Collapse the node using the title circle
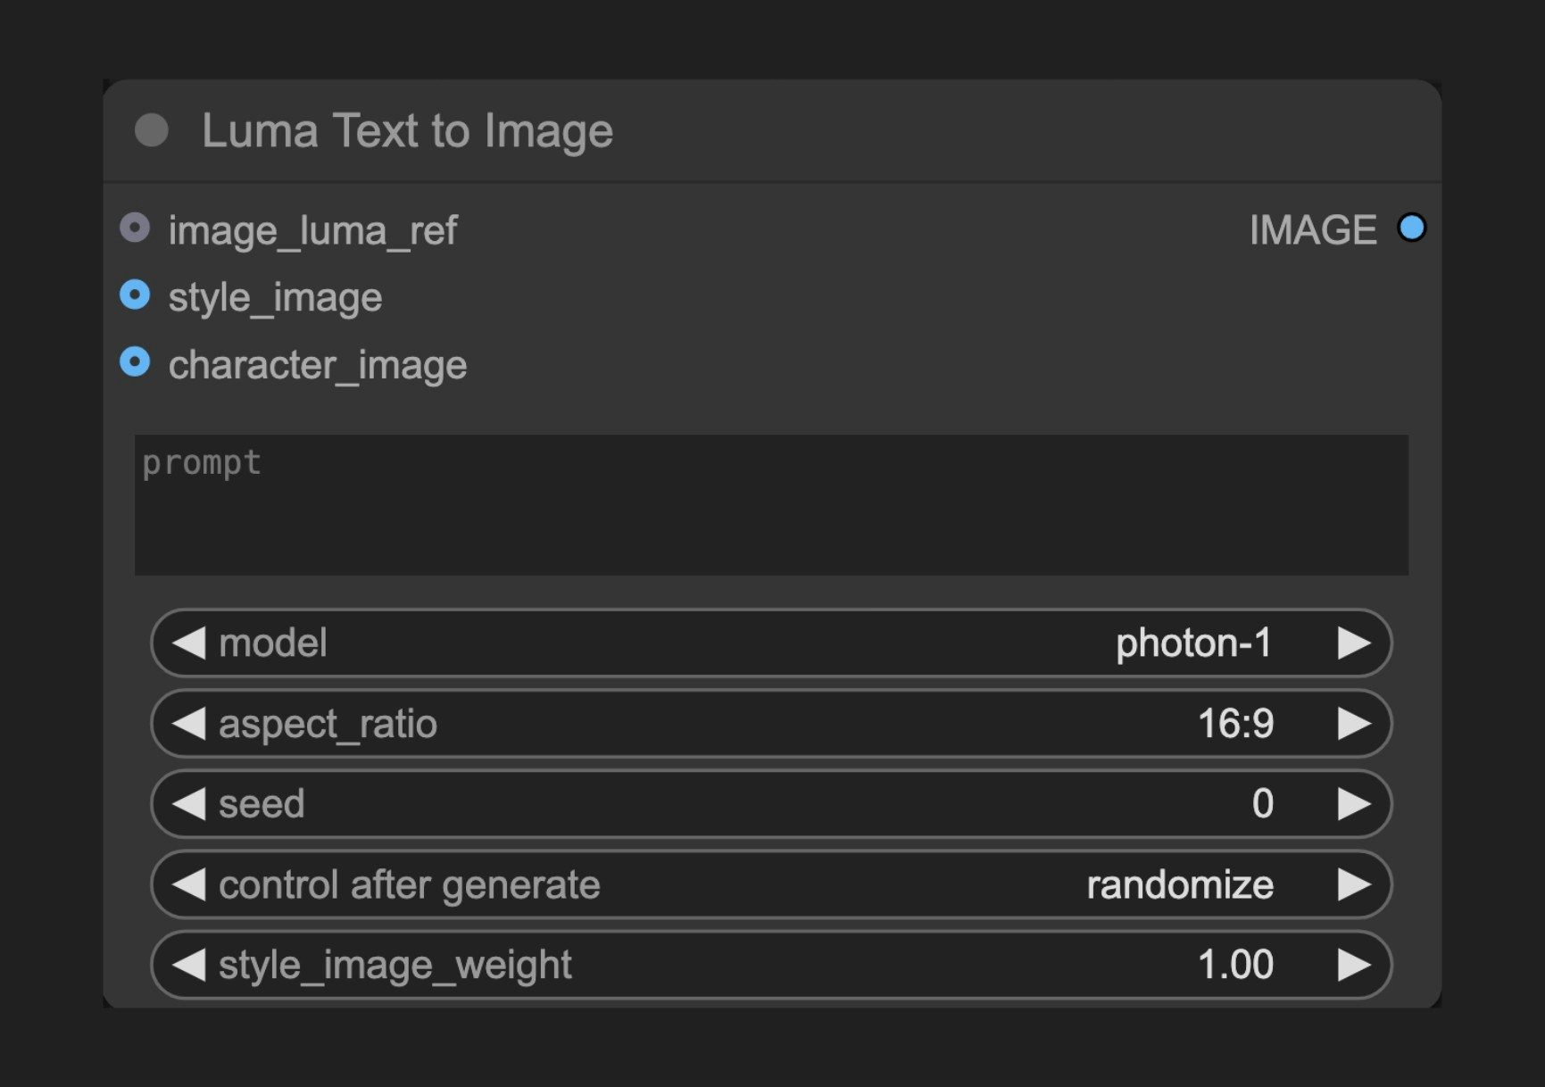 pos(152,131)
